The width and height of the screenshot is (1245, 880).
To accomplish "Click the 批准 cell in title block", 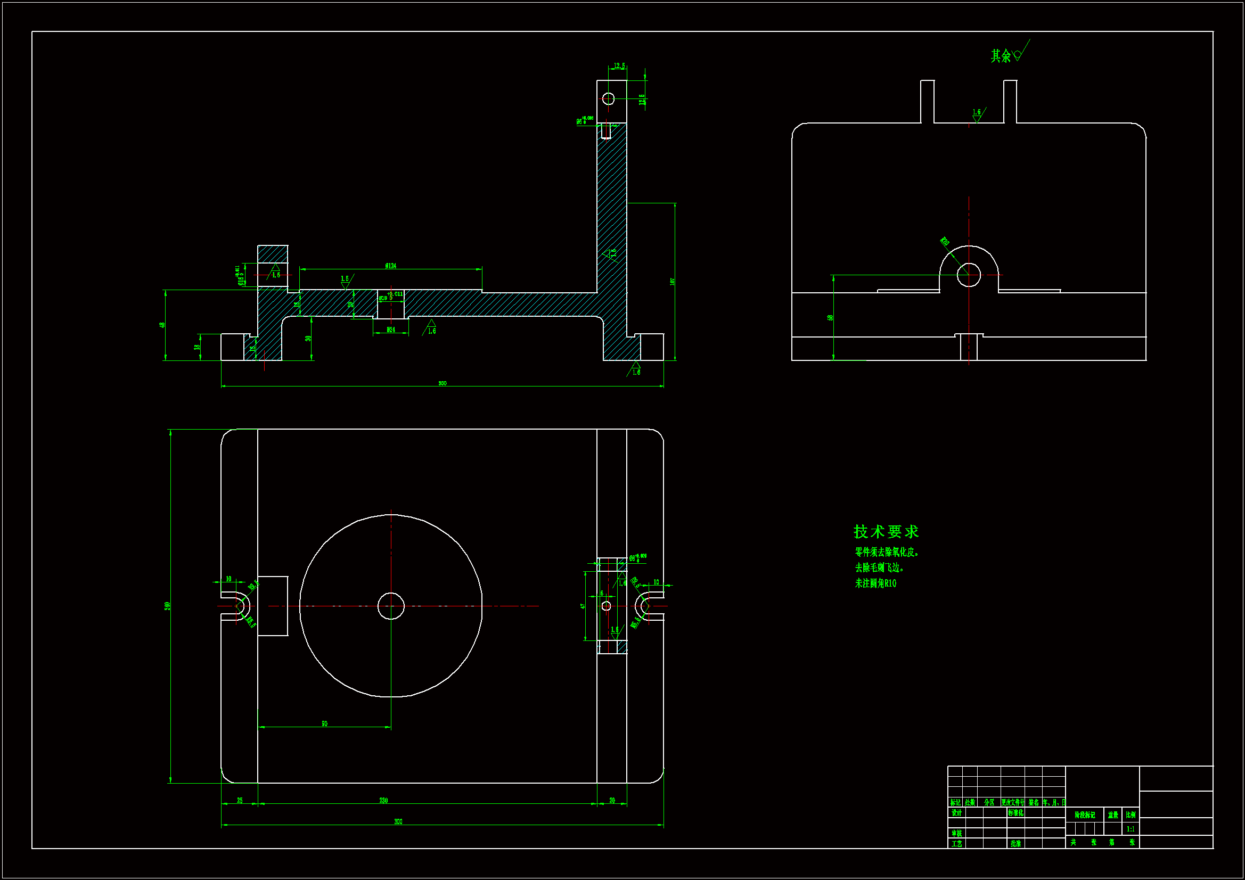I will point(1015,844).
